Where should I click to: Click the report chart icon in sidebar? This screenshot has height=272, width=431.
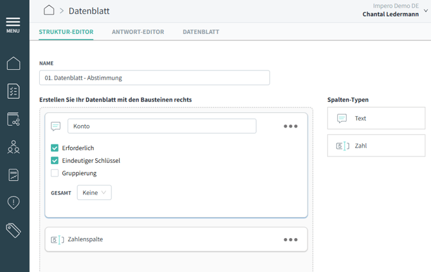click(14, 175)
